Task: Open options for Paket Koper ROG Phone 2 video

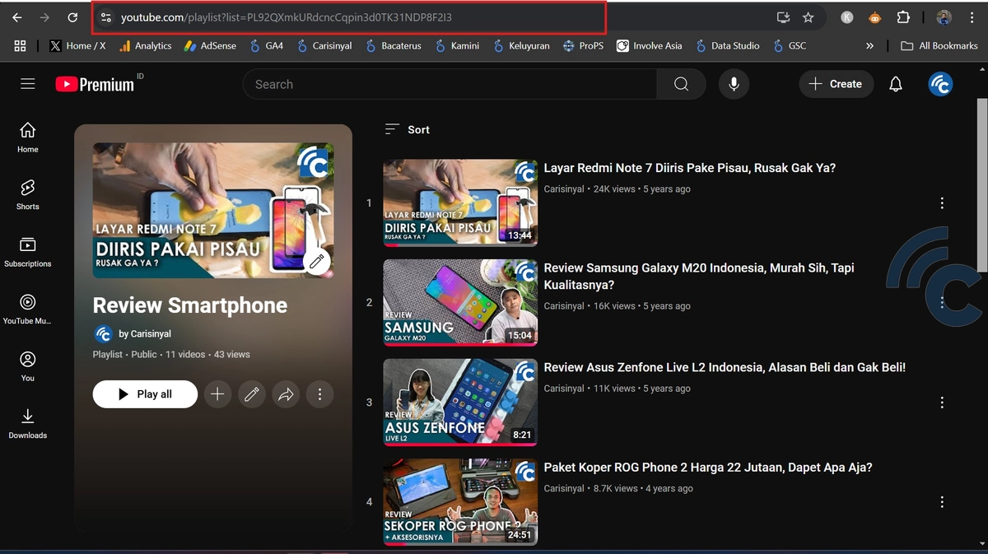Action: click(x=942, y=502)
